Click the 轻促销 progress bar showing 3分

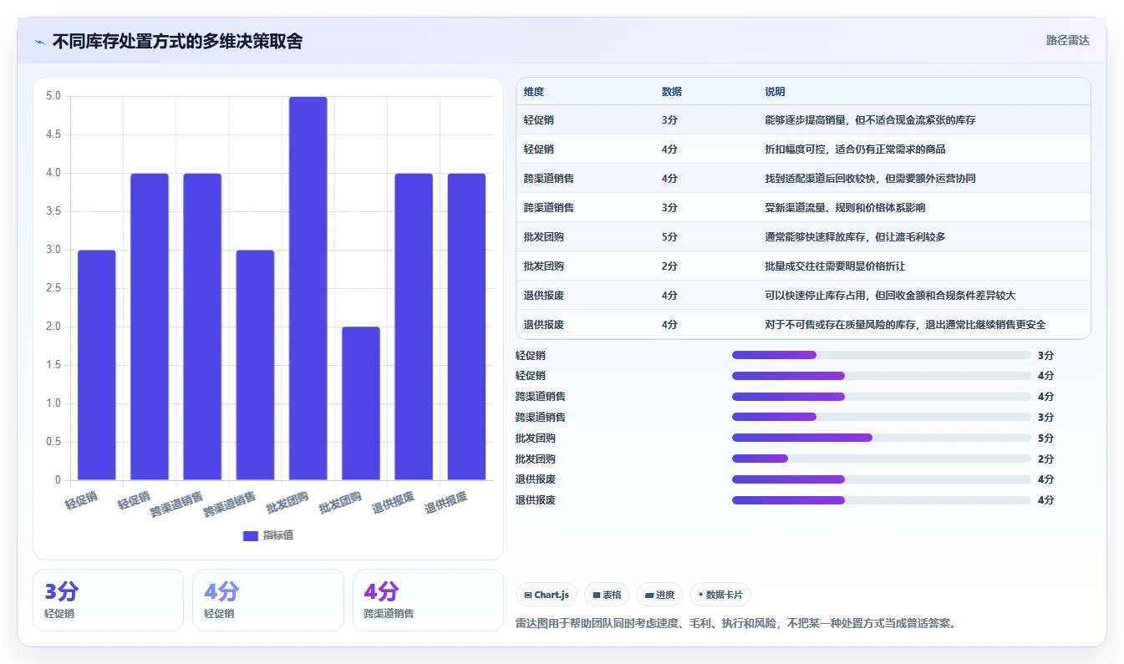[882, 355]
